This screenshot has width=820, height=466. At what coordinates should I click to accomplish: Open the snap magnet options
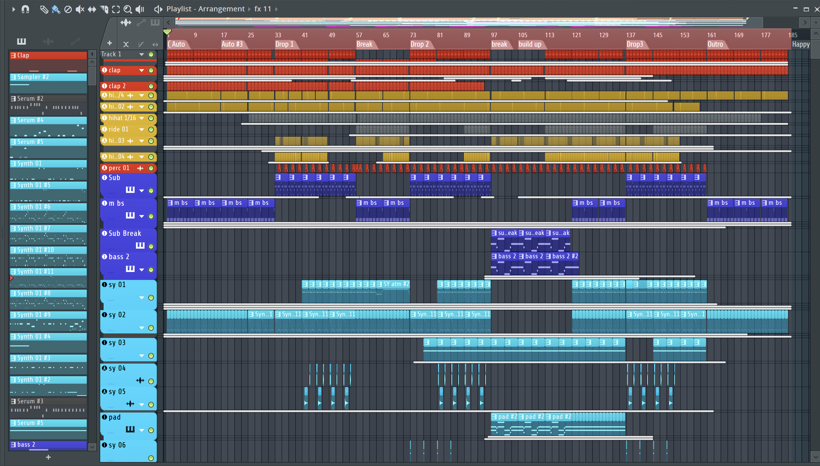point(25,9)
